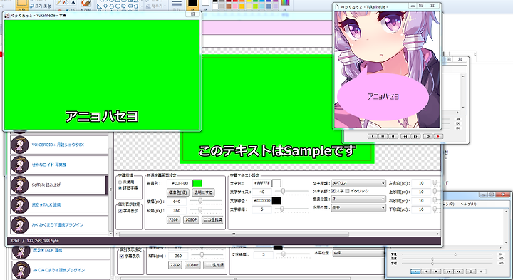The height and width of the screenshot is (280, 513).
Task: Click background color field #00FF00
Action: click(x=180, y=183)
